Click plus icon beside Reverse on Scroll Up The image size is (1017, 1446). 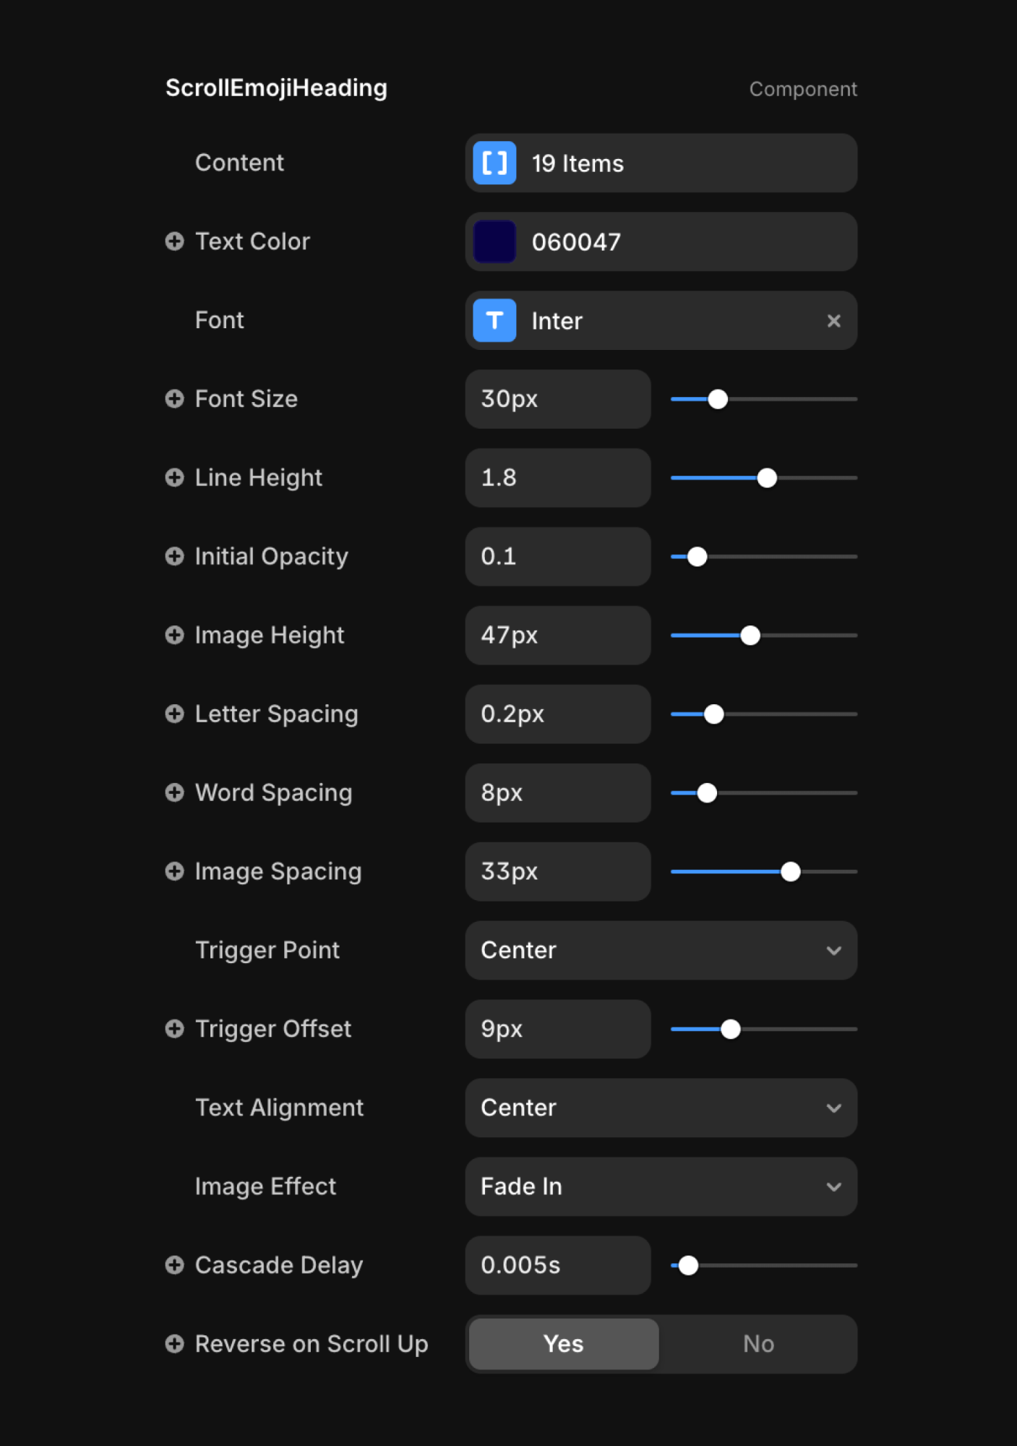(x=174, y=1344)
